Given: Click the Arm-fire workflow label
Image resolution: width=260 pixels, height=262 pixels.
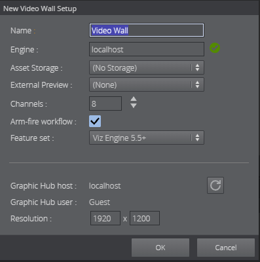Looking at the screenshot, I should 43,121.
